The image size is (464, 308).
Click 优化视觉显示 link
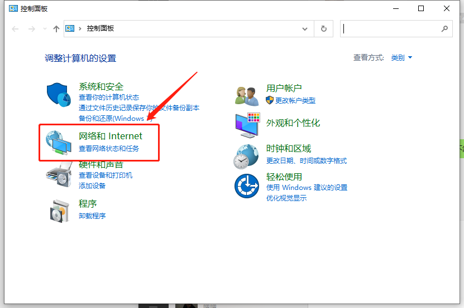coord(286,198)
